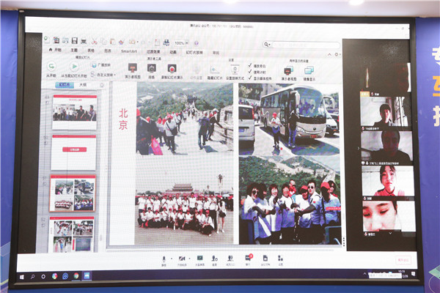This screenshot has height=293, width=440.
Task: Toggle the first slideshow settings checkbox
Action: (x=251, y=65)
